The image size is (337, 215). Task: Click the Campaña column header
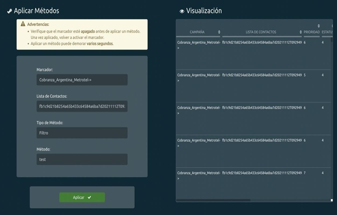pyautogui.click(x=198, y=32)
